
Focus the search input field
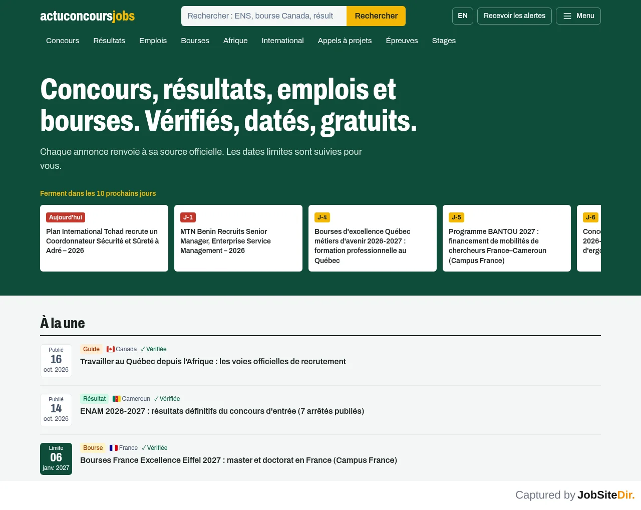264,16
